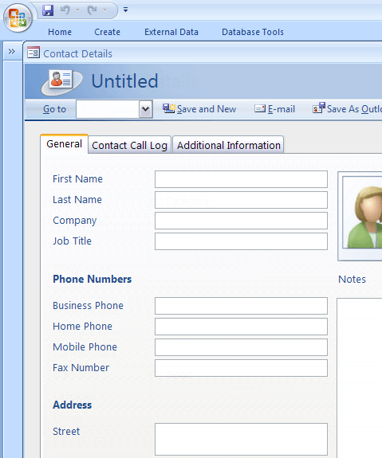The width and height of the screenshot is (382, 458).
Task: Click the Last Name label
Action: pos(77,200)
